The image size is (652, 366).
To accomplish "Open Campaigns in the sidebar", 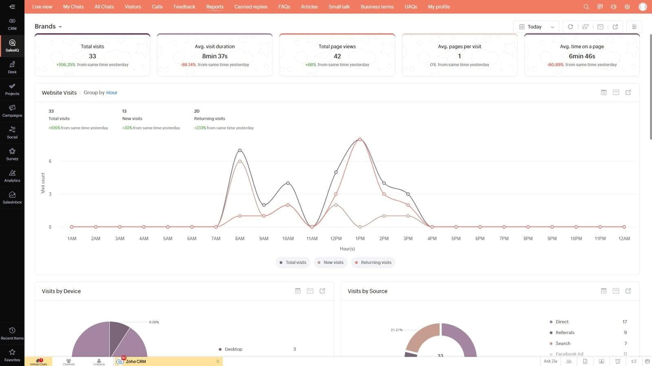I will pyautogui.click(x=12, y=111).
